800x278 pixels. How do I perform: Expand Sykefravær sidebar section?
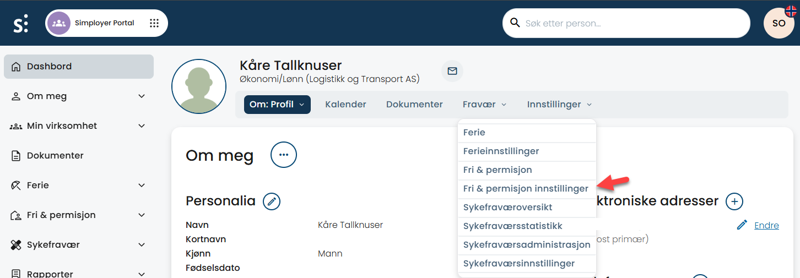(x=142, y=245)
